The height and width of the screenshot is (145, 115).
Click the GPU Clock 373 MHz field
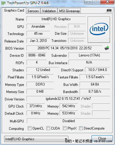click(x=36, y=106)
